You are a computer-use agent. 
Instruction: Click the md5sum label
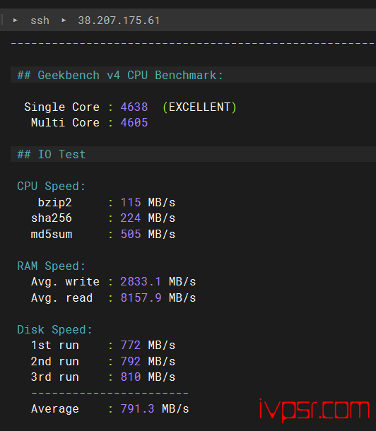[x=52, y=235]
